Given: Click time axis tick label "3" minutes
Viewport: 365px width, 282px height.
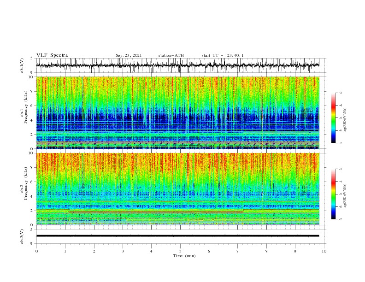Looking at the screenshot, I should click(x=123, y=251).
